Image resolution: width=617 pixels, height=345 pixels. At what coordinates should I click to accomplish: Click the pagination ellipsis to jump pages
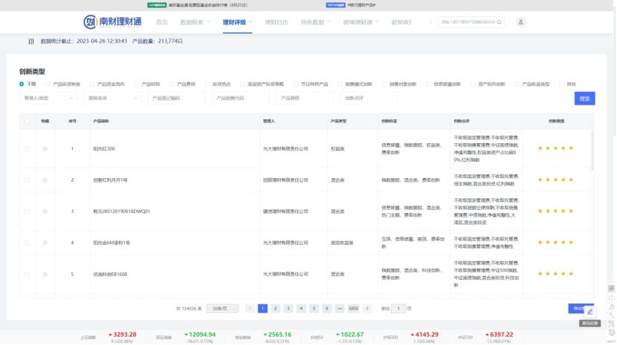340,309
